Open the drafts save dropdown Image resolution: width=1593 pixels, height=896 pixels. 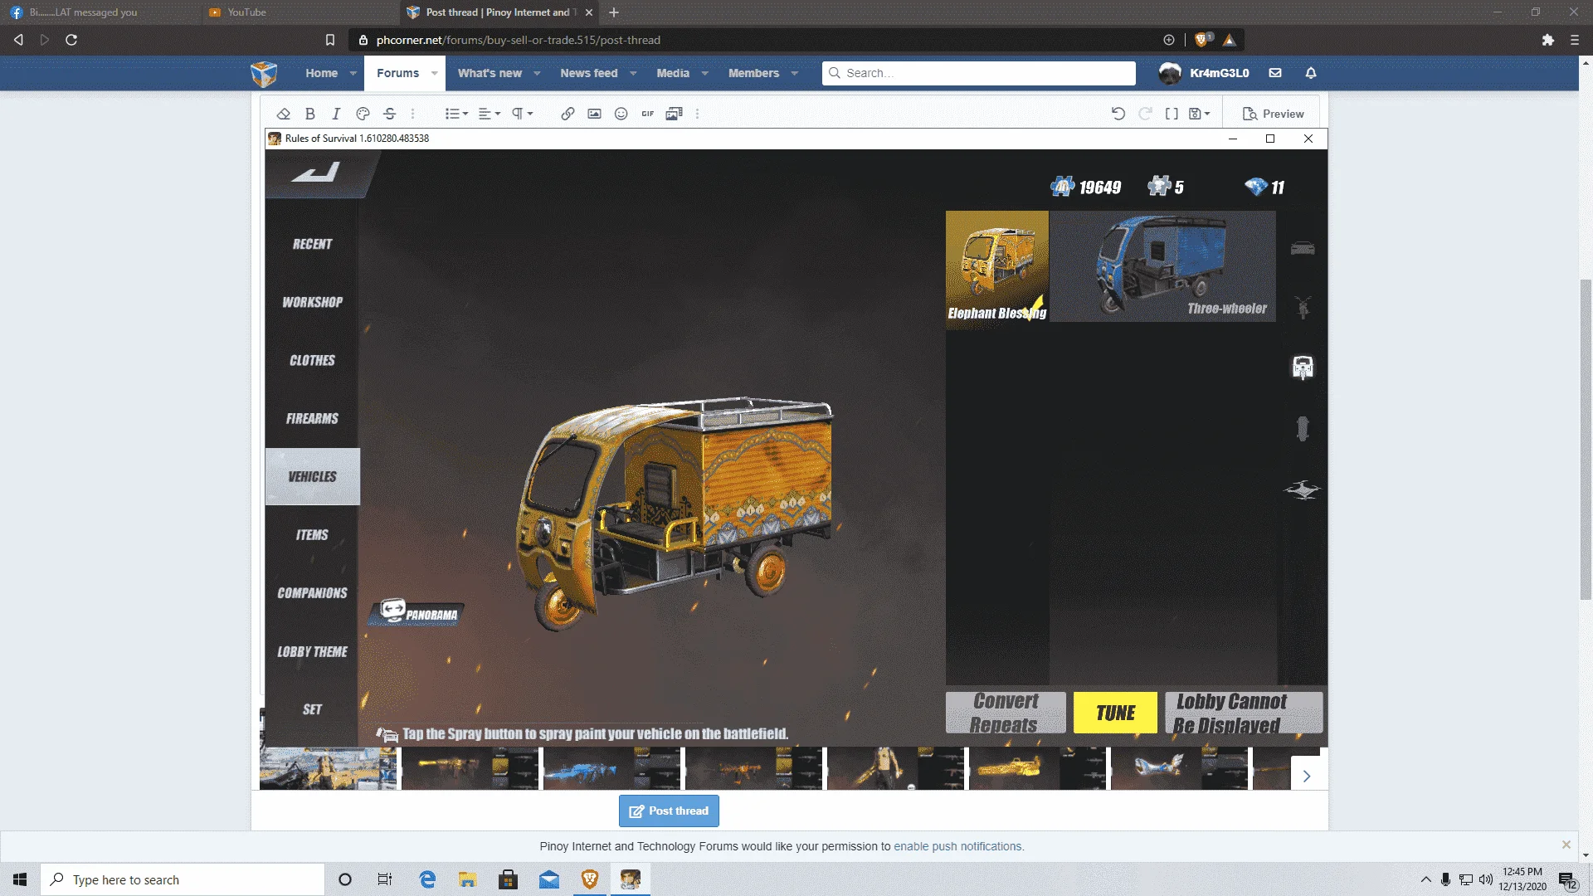coord(1200,114)
